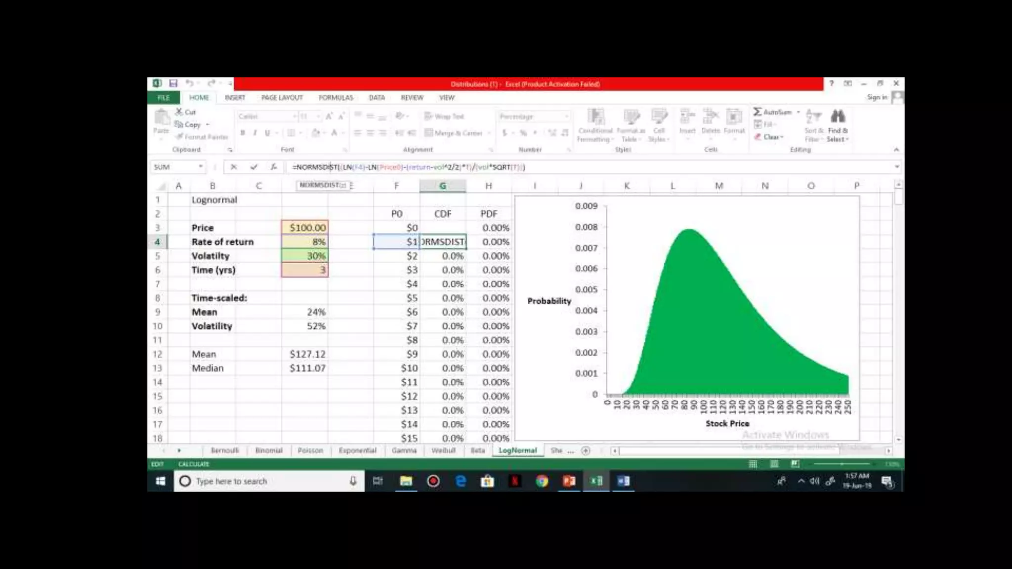This screenshot has height=569, width=1012.
Task: Switch to the Weibull sheet tab
Action: click(x=443, y=450)
